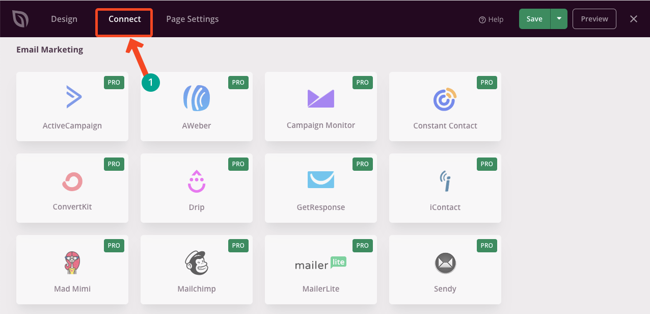This screenshot has height=314, width=650.
Task: Pick the Drip droplet smile icon
Action: coord(197,181)
